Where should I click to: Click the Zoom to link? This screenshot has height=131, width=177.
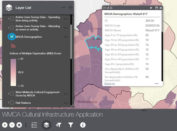pyautogui.click(x=109, y=83)
